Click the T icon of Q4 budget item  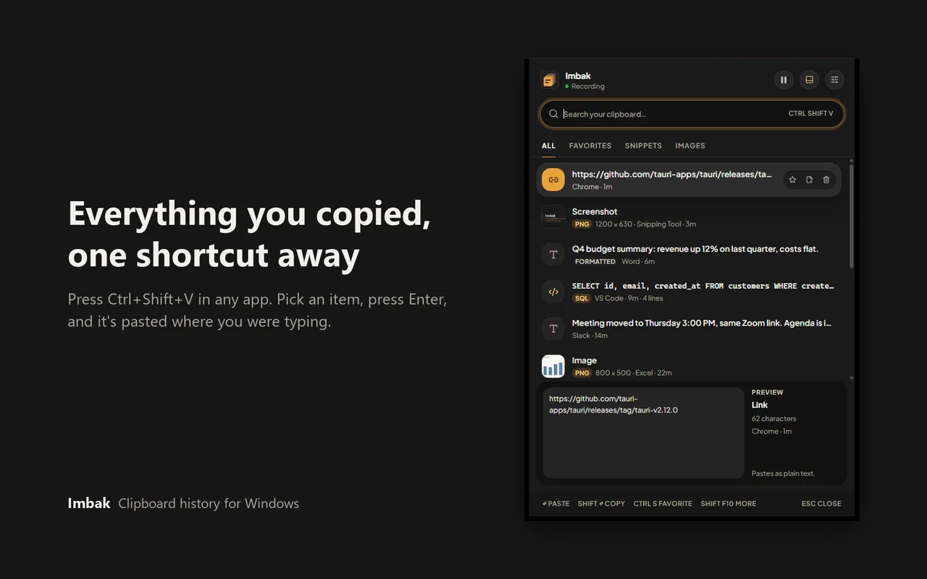click(x=553, y=254)
